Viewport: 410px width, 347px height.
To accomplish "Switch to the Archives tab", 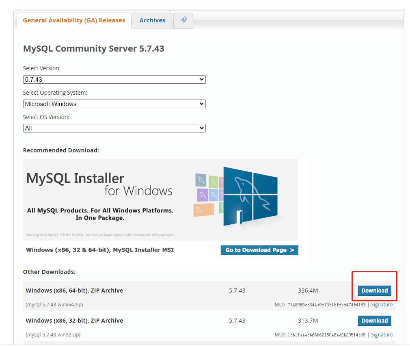I will click(152, 20).
